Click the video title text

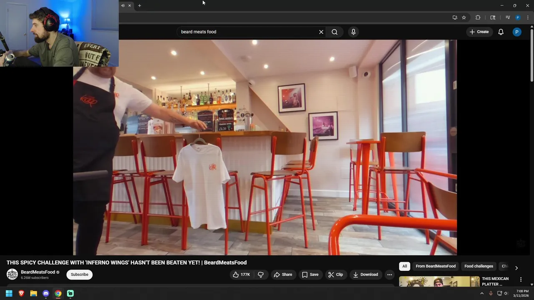[126, 262]
